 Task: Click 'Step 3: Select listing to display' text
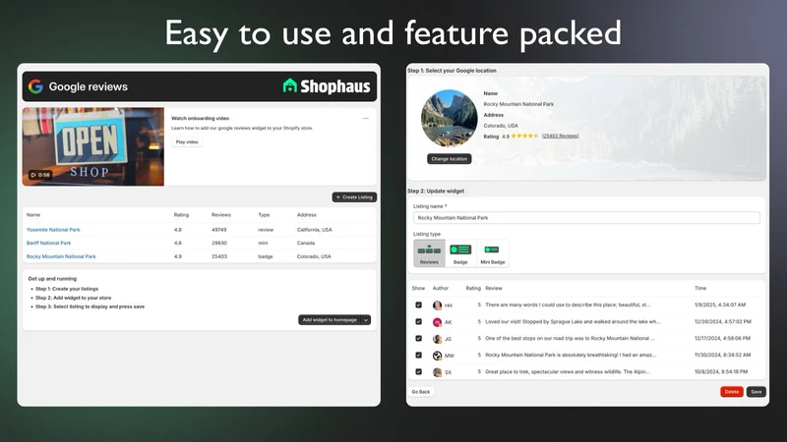90,306
